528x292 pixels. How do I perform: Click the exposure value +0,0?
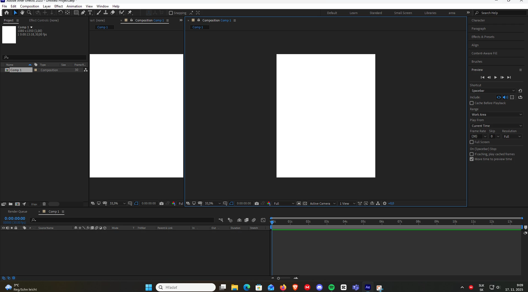coord(391,204)
